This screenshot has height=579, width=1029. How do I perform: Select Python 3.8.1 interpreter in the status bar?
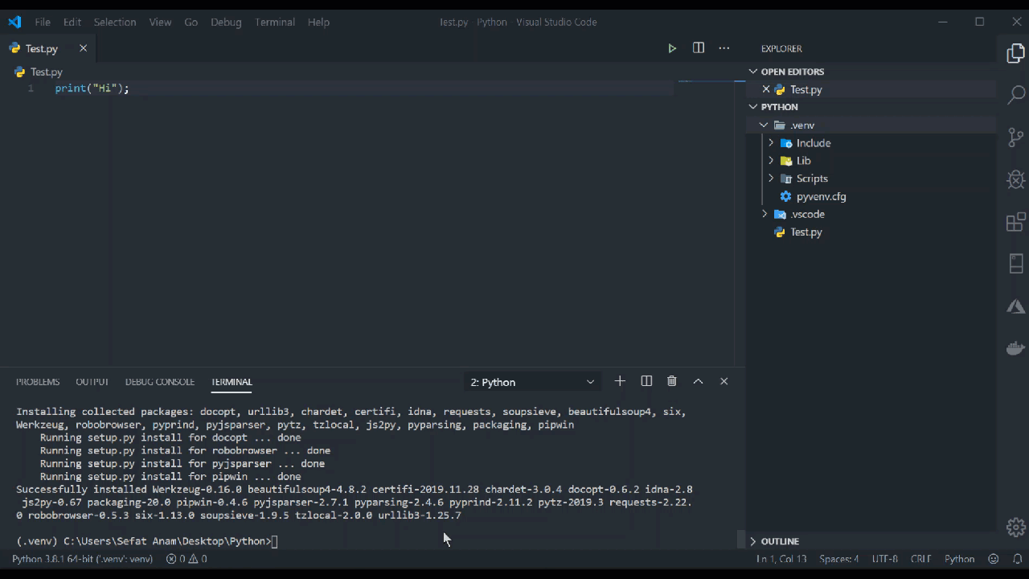(82, 559)
